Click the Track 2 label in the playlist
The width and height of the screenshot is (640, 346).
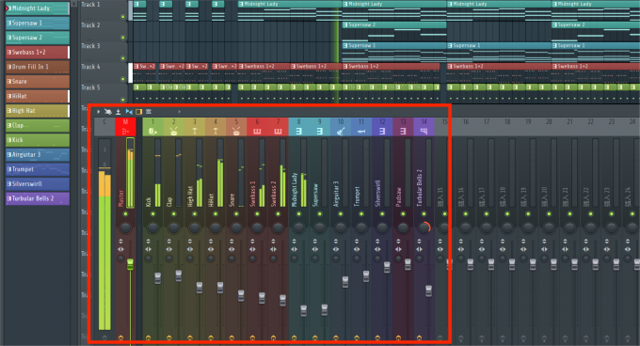tap(90, 24)
